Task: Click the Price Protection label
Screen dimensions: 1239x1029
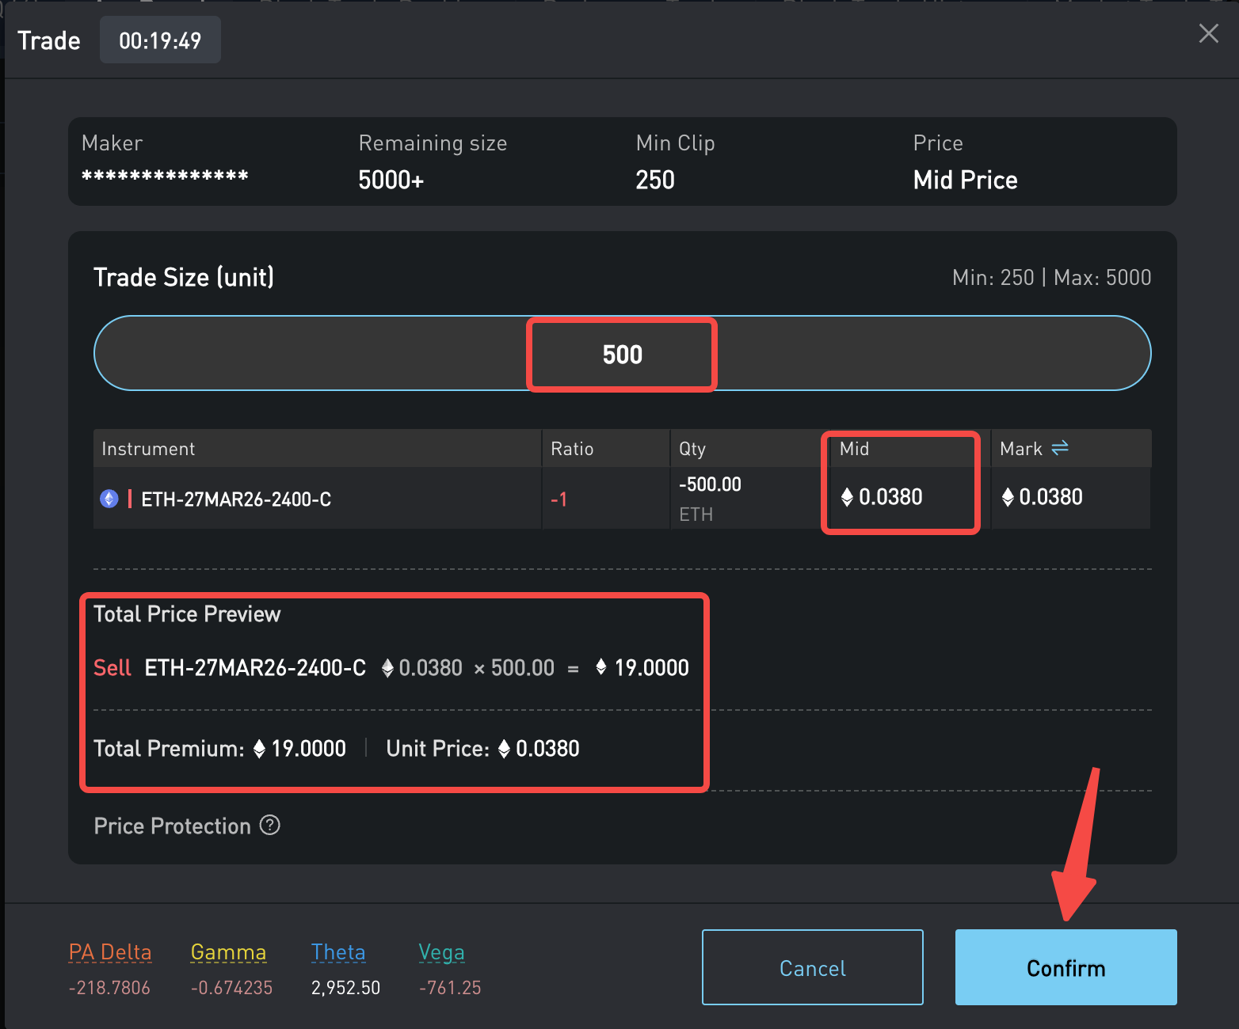Action: pyautogui.click(x=172, y=826)
